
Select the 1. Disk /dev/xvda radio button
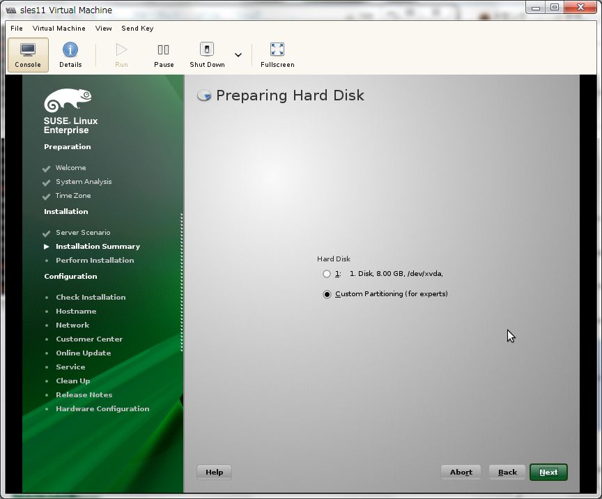tap(327, 274)
